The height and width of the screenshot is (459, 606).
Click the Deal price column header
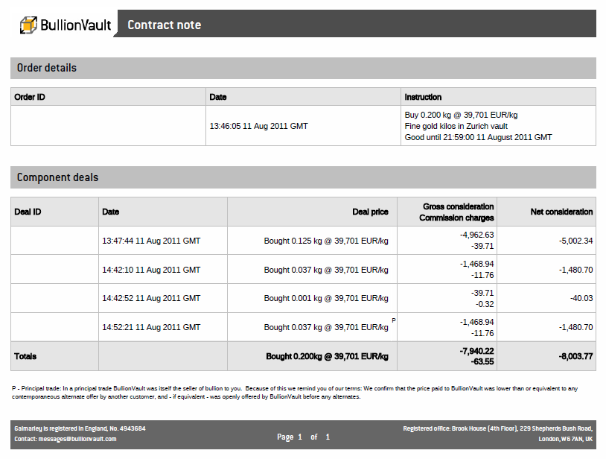pos(370,212)
